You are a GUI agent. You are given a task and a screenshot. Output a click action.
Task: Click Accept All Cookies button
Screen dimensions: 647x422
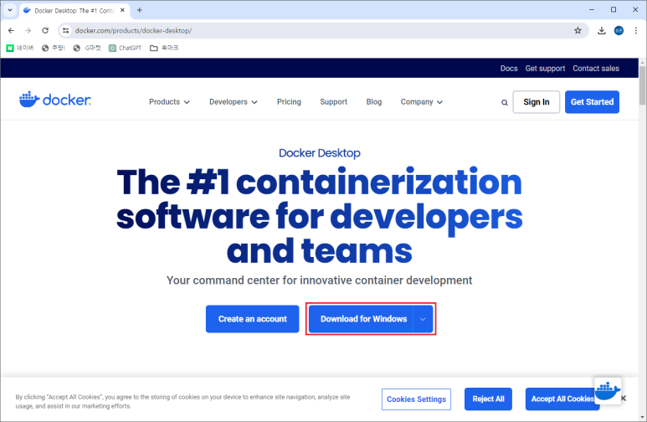coord(559,399)
